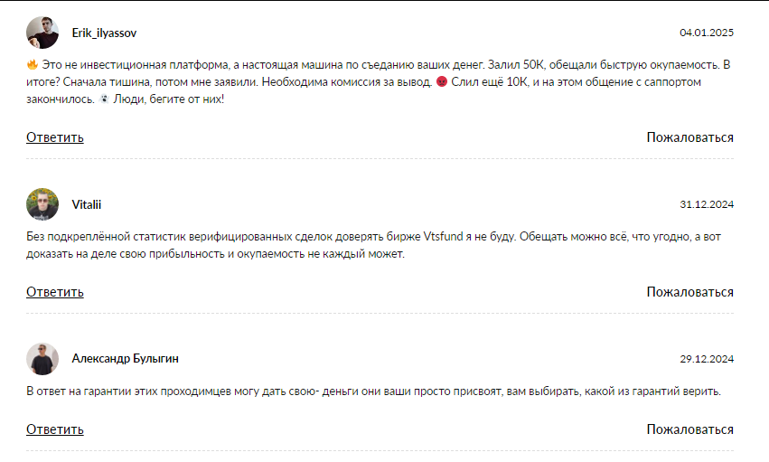Click the Vitalii username
Image resolution: width=769 pixels, height=462 pixels.
[x=87, y=204]
